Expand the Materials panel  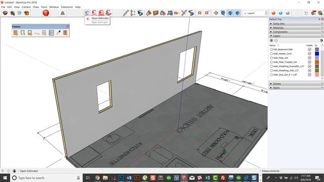click(296, 28)
